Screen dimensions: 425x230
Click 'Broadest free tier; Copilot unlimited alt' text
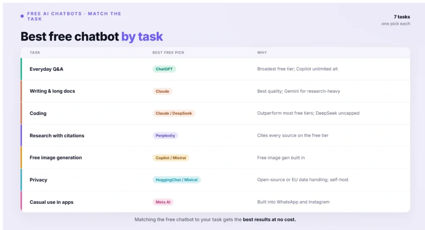297,69
